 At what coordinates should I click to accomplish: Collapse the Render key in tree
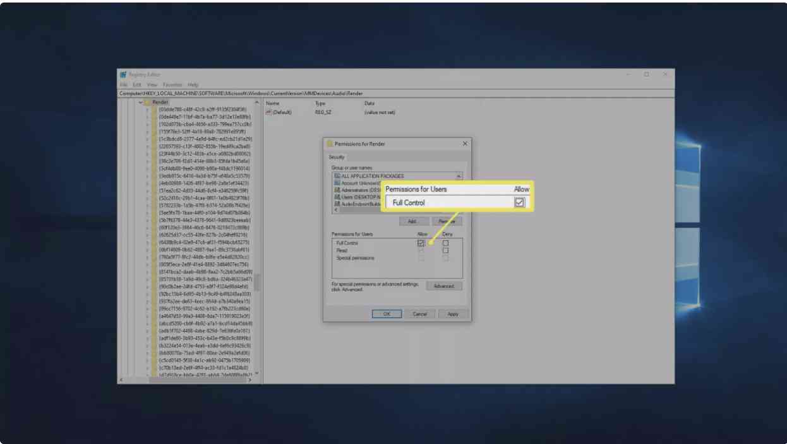(x=140, y=102)
